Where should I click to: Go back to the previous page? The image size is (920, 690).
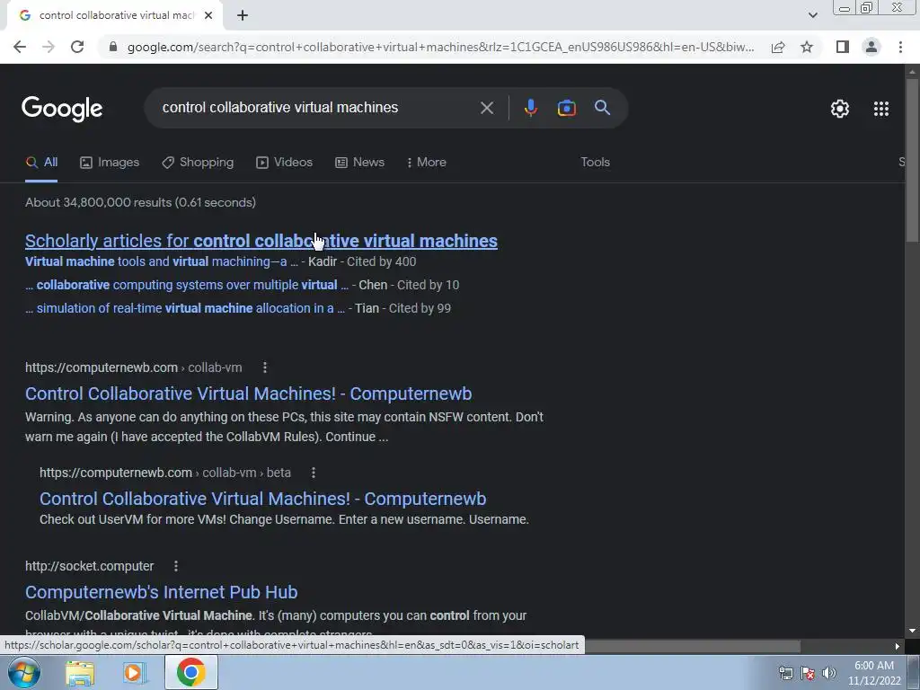(x=20, y=47)
